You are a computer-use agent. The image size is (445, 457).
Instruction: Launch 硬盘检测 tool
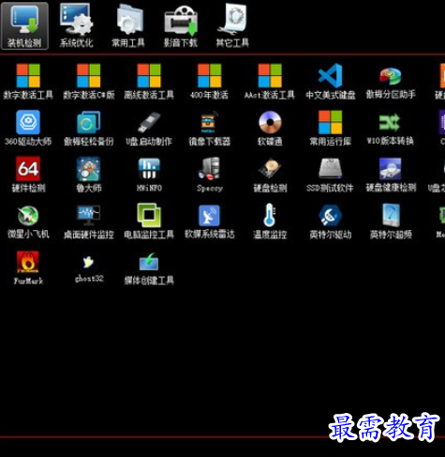point(270,175)
